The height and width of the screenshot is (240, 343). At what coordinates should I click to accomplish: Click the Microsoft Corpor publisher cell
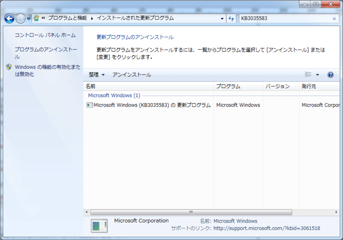[x=320, y=105]
